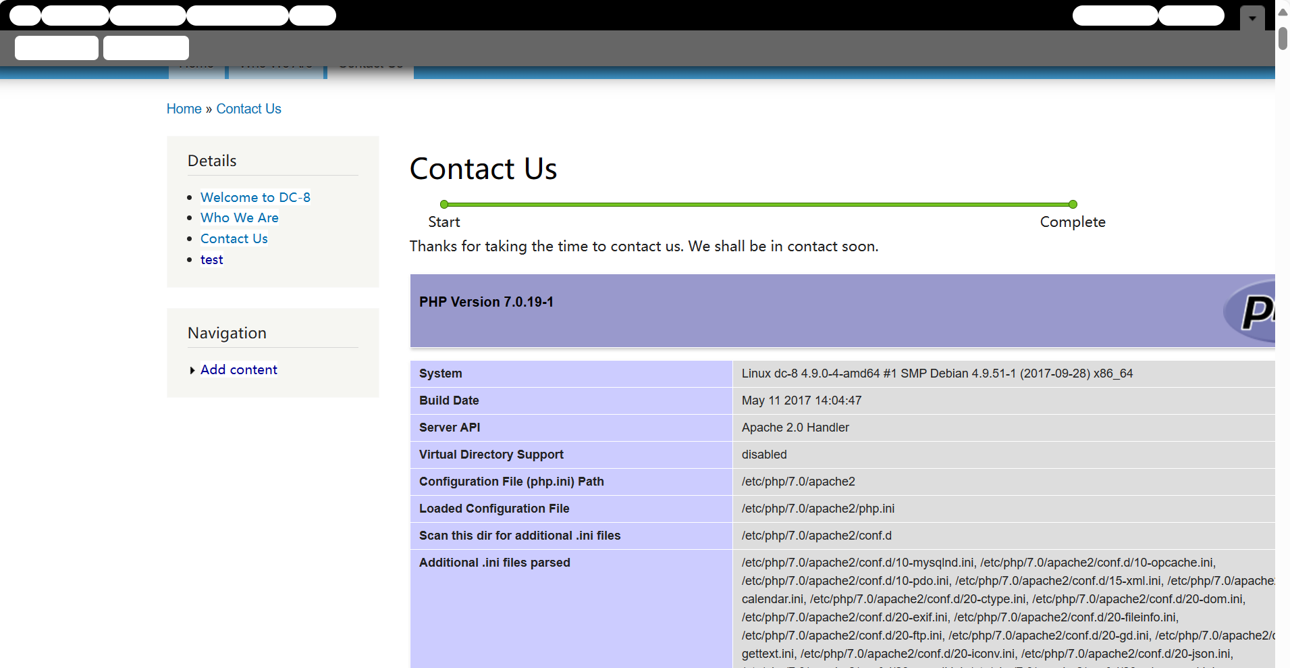The width and height of the screenshot is (1290, 668).
Task: Click the Build Date label
Action: [449, 401]
